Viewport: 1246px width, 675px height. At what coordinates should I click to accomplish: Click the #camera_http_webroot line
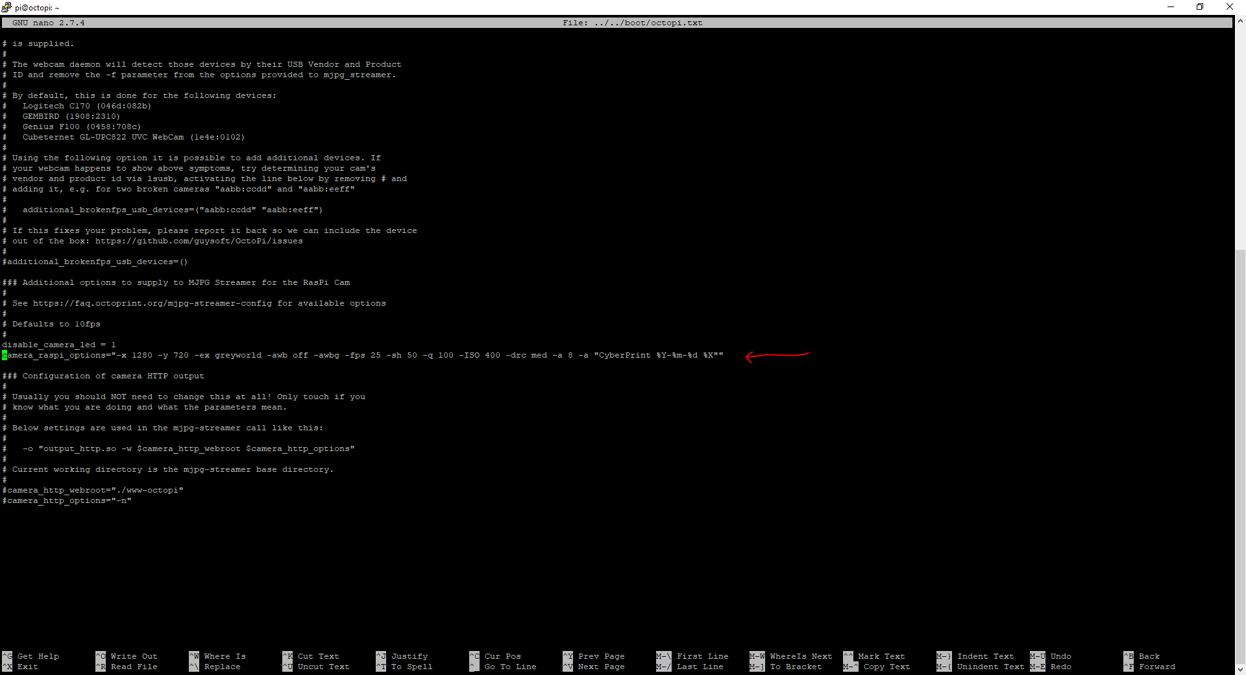pos(93,490)
